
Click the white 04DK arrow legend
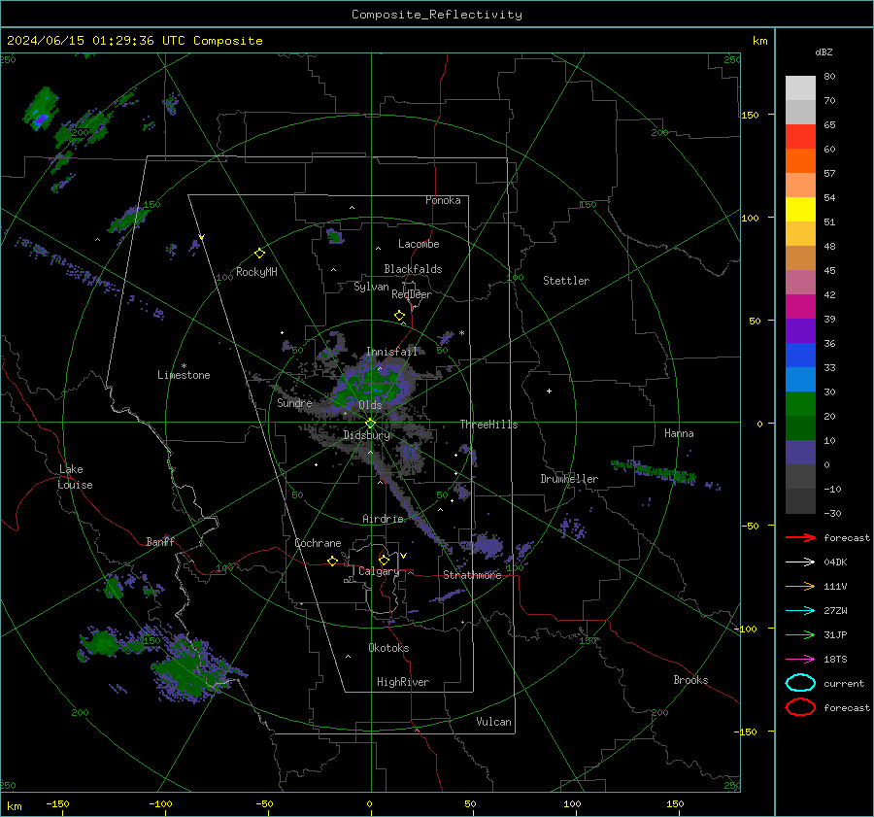click(x=800, y=562)
